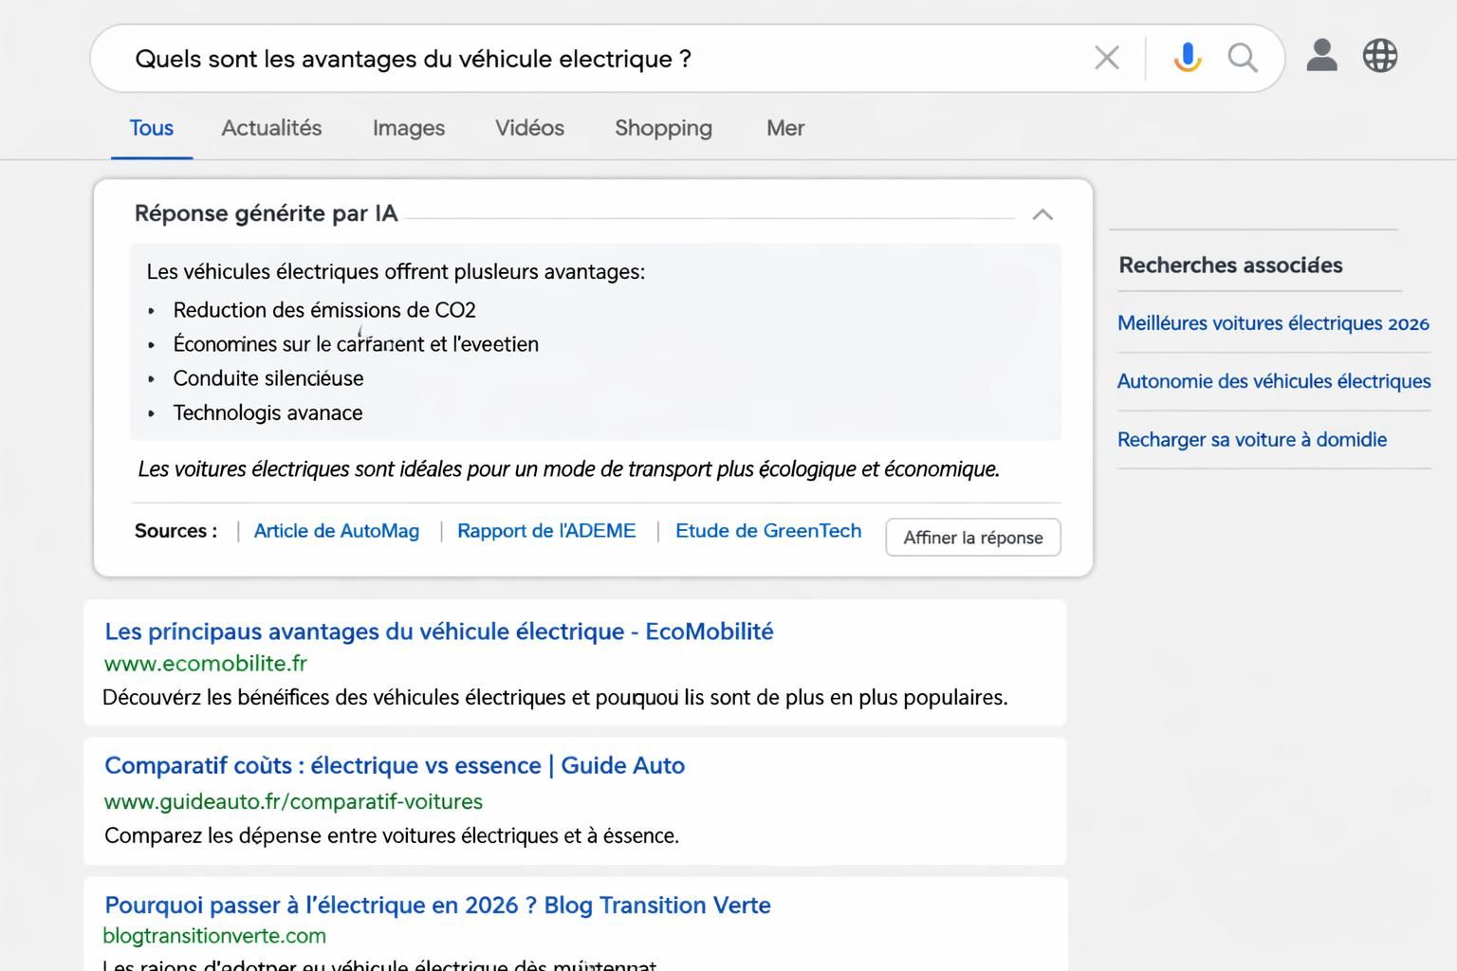This screenshot has width=1457, height=971.
Task: Activate voice search with the microphone icon
Action: coord(1186,57)
